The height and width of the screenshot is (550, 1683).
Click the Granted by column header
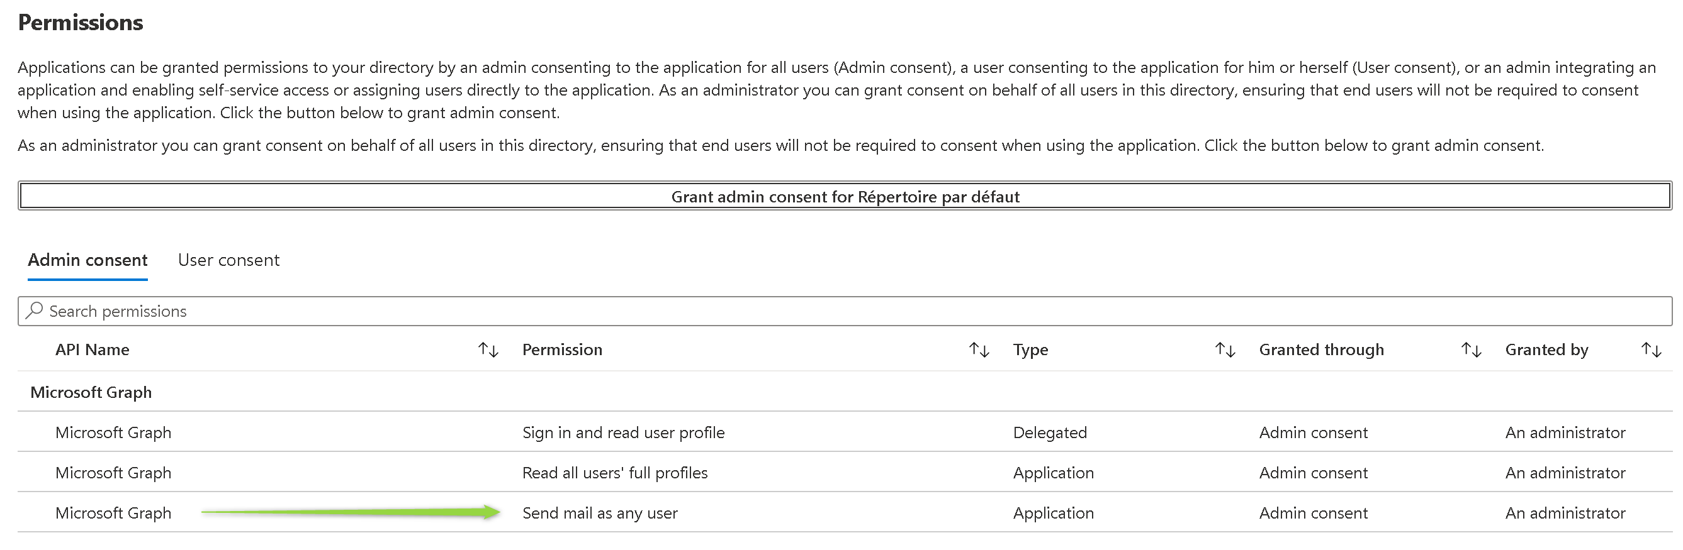pos(1546,350)
